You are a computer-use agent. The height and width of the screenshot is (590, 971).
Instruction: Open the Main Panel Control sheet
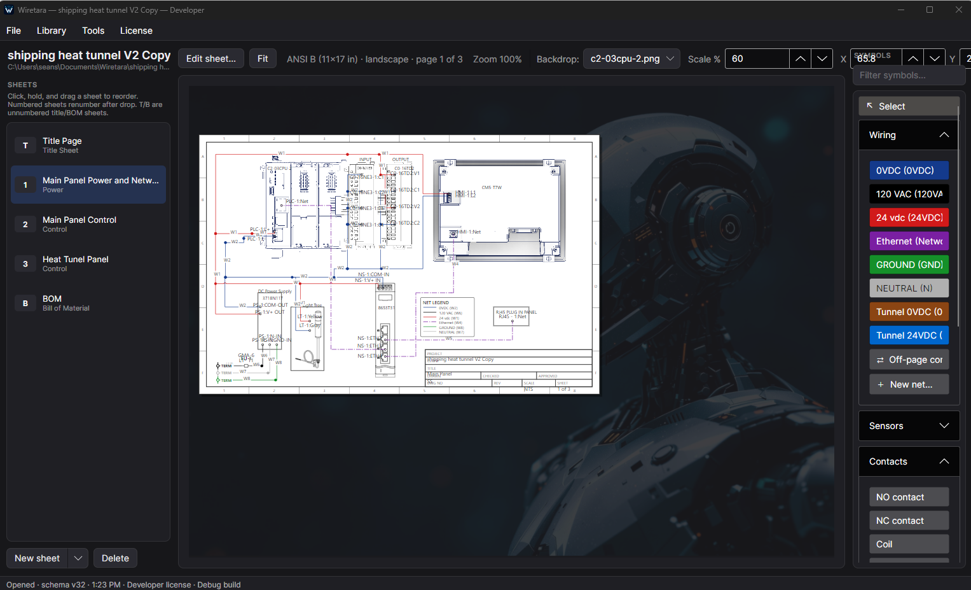tap(88, 224)
